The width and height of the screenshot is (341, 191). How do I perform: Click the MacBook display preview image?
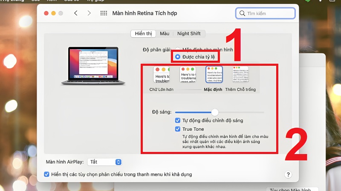click(93, 66)
